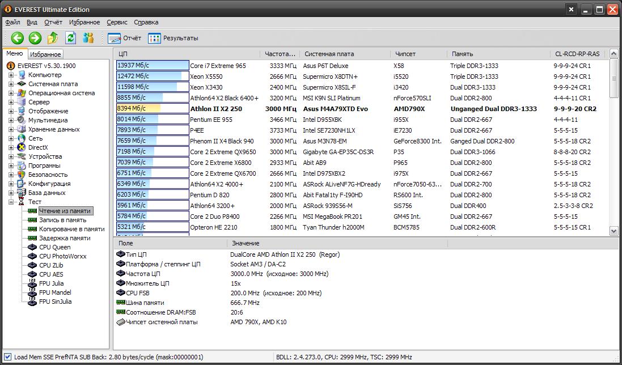Open the Результаты results toolbar button
Image resolution: width=622 pixels, height=365 pixels.
pos(173,38)
